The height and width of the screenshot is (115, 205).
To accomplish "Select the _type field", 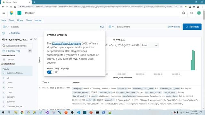I will [9, 92].
